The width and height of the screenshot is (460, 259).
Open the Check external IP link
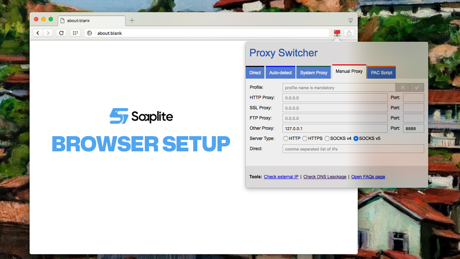pos(281,177)
